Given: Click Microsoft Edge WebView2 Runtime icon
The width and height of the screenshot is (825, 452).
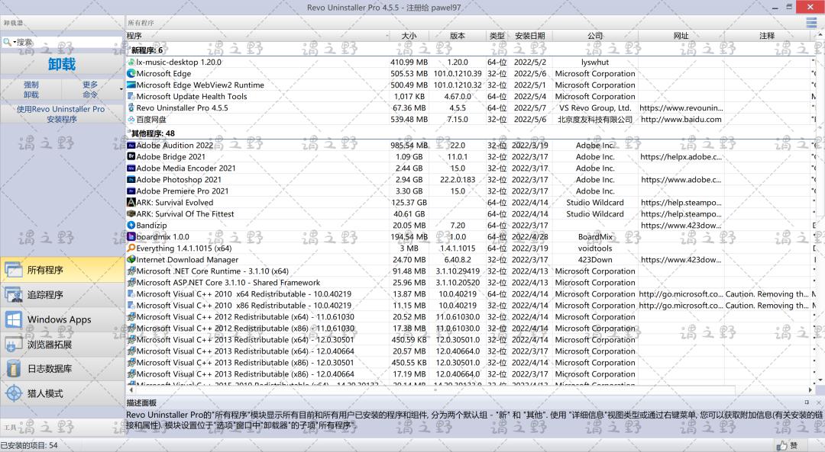Looking at the screenshot, I should pyautogui.click(x=131, y=85).
